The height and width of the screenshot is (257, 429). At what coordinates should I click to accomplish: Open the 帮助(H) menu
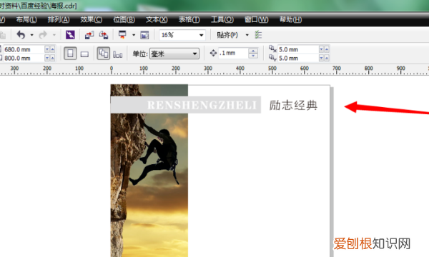tap(290, 19)
